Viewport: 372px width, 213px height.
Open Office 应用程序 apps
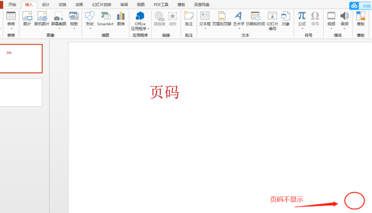coord(140,21)
